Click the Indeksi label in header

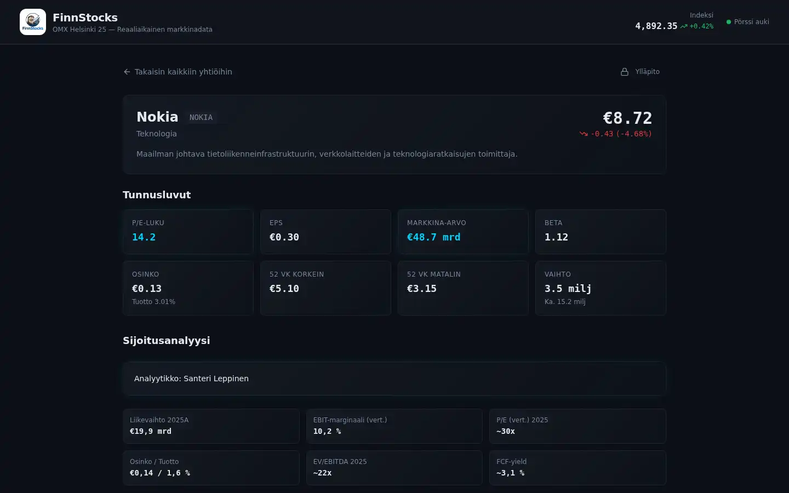(701, 15)
